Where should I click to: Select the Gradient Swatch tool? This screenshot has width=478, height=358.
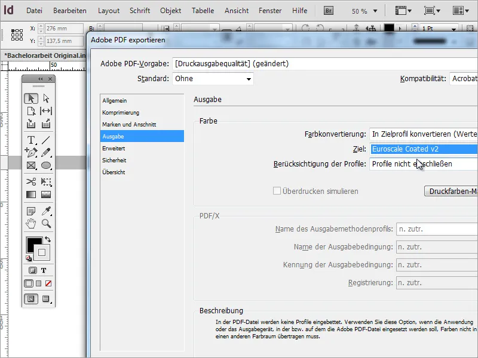point(31,195)
